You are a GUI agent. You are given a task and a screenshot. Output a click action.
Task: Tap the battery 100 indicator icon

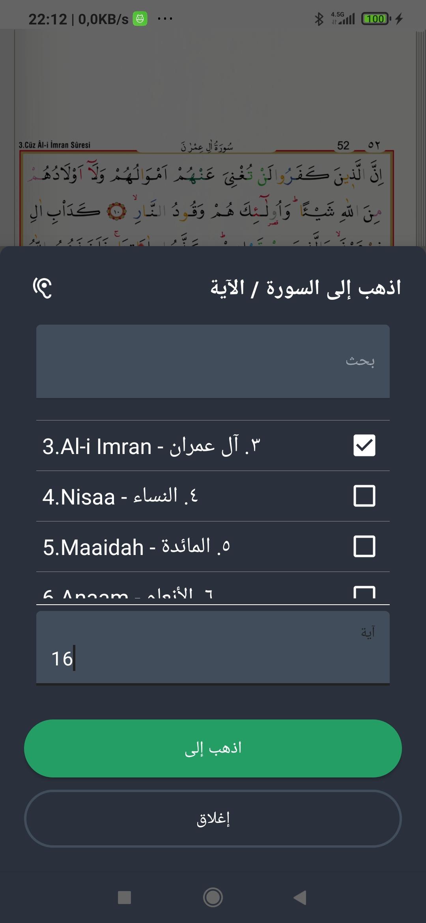pyautogui.click(x=376, y=19)
